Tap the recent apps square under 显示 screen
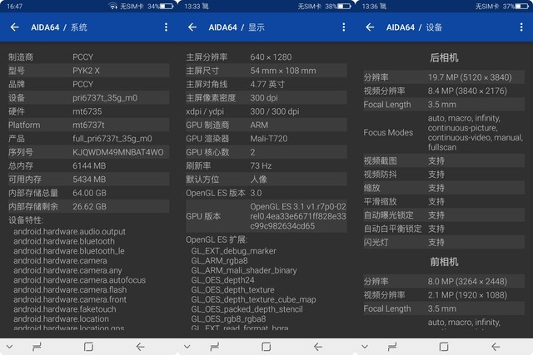 [x=266, y=347]
